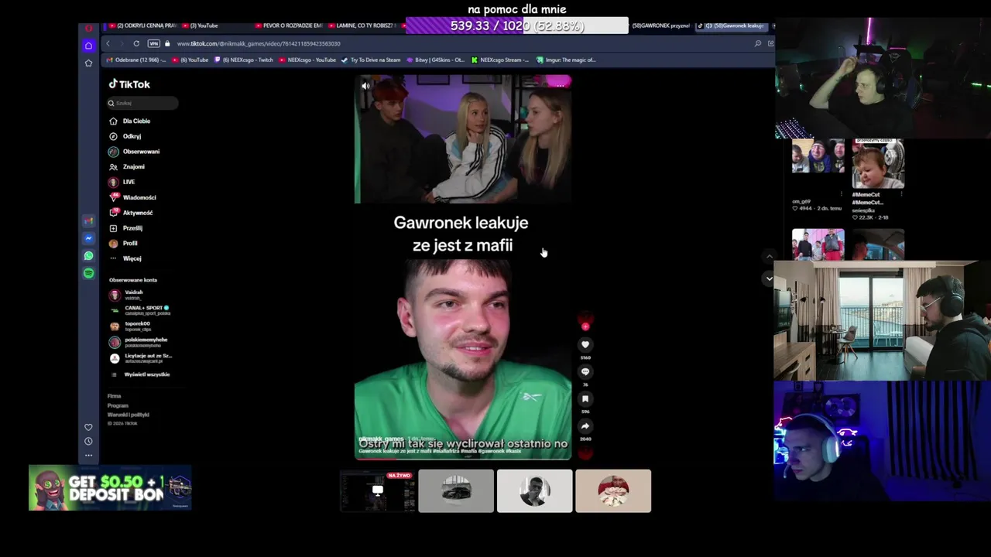Click the heart icon in Opera sidebar
The image size is (991, 557).
[88, 427]
